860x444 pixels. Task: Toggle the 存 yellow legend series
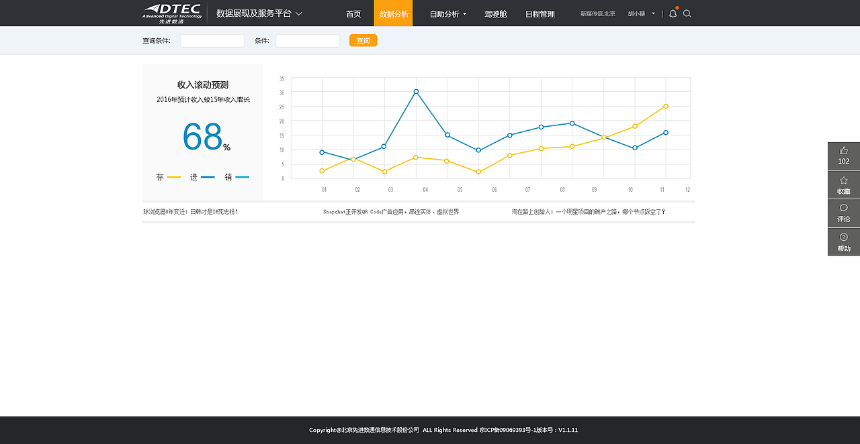169,177
